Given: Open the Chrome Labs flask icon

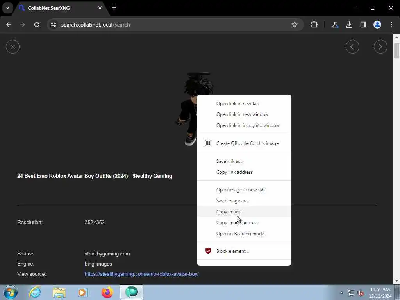Looking at the screenshot, I should click(335, 25).
